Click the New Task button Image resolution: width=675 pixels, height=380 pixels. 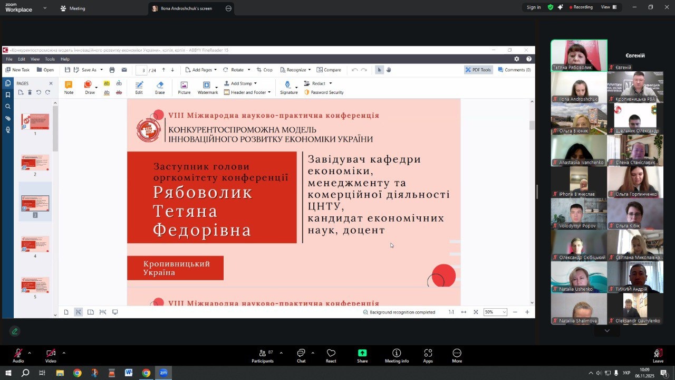(17, 70)
